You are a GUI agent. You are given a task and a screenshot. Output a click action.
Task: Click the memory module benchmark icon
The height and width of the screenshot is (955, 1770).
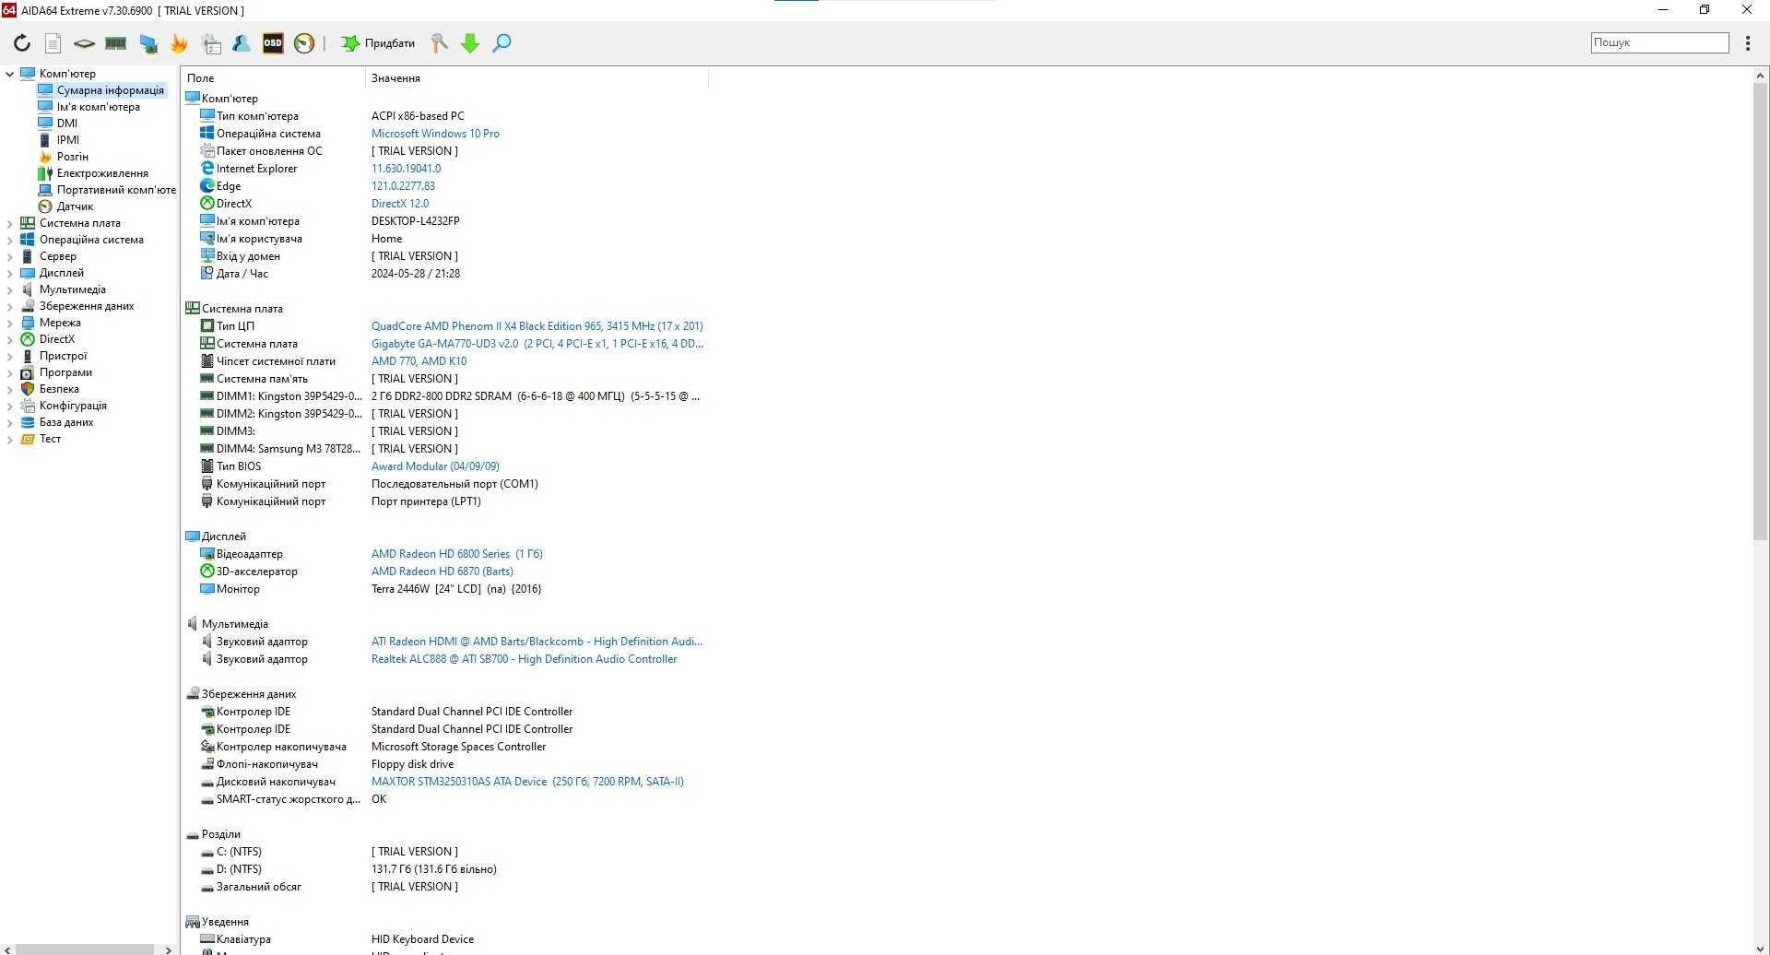(115, 43)
